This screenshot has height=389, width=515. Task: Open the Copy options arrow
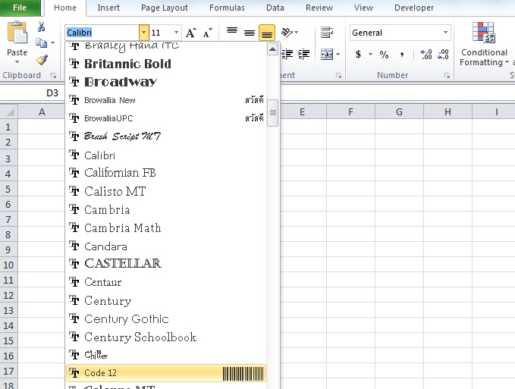point(52,43)
